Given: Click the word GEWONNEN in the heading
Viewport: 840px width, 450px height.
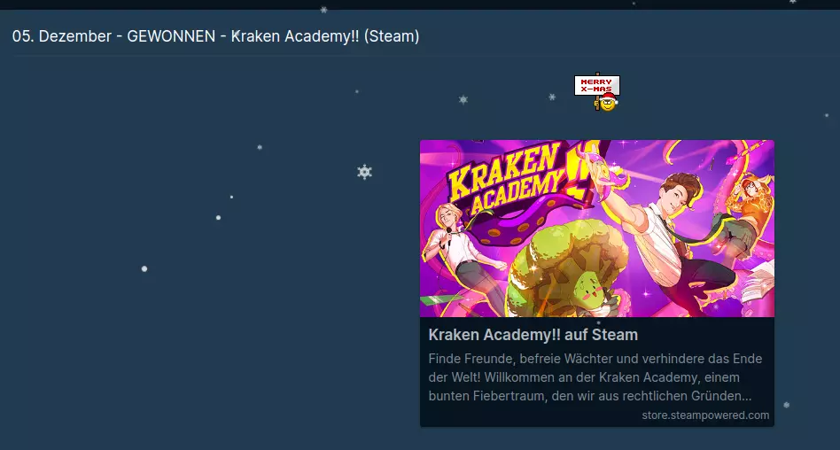Looking at the screenshot, I should 171,36.
